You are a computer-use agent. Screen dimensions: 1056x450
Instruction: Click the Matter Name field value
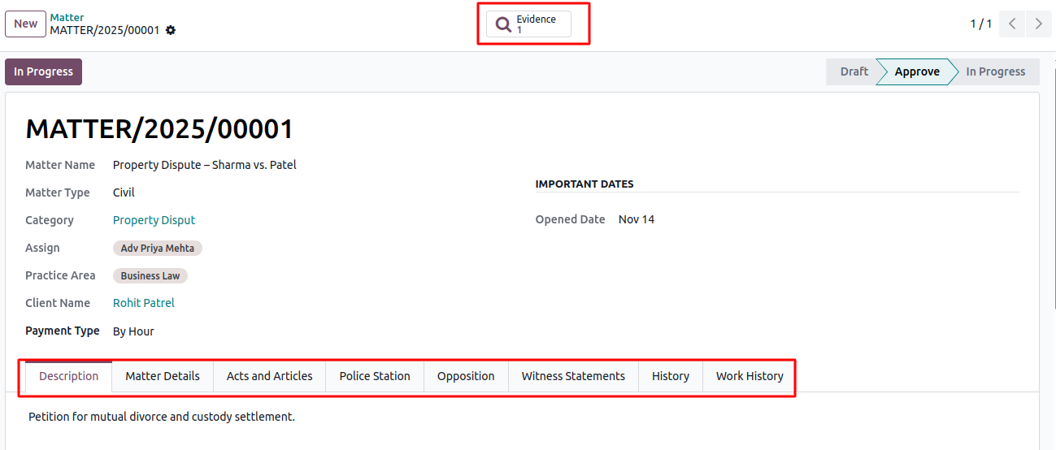pos(204,165)
